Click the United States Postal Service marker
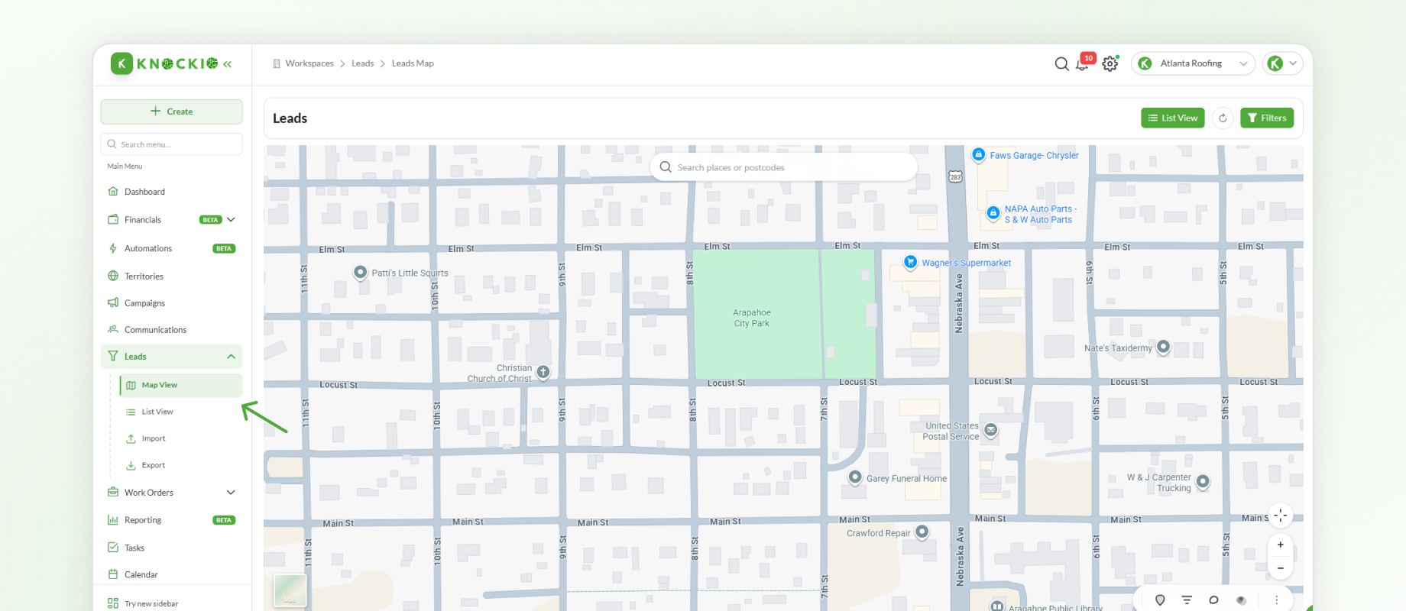 tap(990, 430)
